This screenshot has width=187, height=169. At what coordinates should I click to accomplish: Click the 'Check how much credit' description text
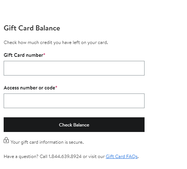(56, 43)
